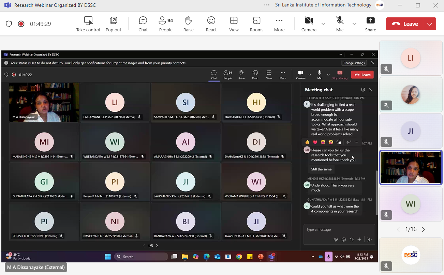This screenshot has width=444, height=275.
Task: Open the Chat panel in top toolbar
Action: pyautogui.click(x=143, y=24)
